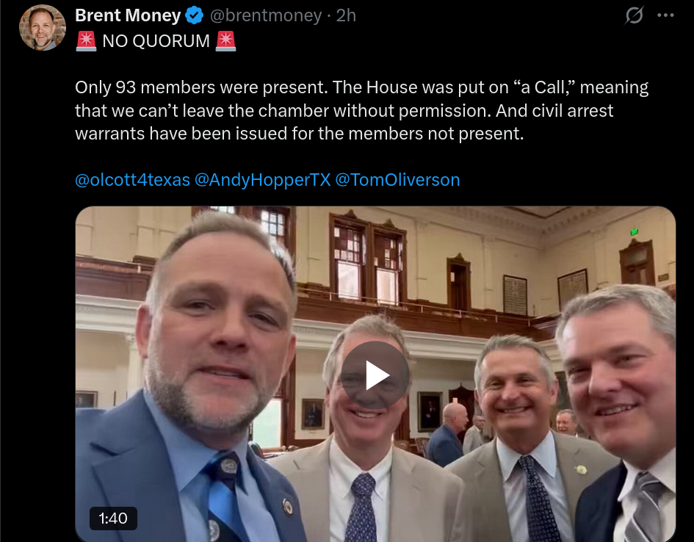Click the NO QUORUM headline text
The image size is (694, 542).
156,41
